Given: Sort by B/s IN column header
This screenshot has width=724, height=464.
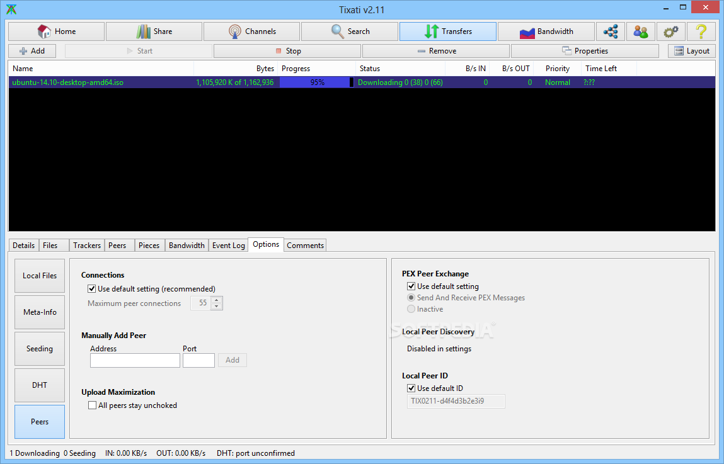Looking at the screenshot, I should pyautogui.click(x=468, y=68).
